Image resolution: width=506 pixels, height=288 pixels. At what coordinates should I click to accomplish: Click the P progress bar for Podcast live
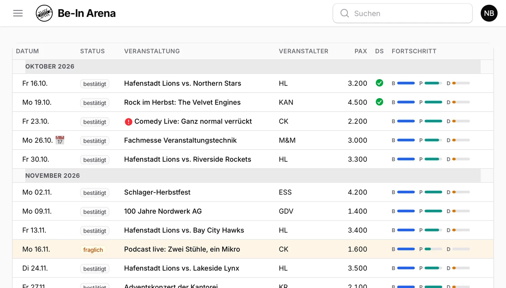[433, 249]
